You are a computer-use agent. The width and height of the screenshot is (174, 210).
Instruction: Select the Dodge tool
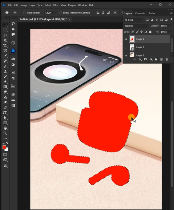[5, 102]
